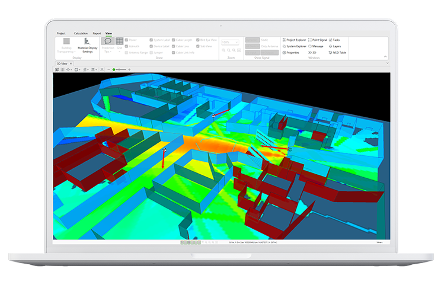This screenshot has height=285, width=441.
Task: Toggle the Grid icon in ribbon
Action: pos(120,41)
